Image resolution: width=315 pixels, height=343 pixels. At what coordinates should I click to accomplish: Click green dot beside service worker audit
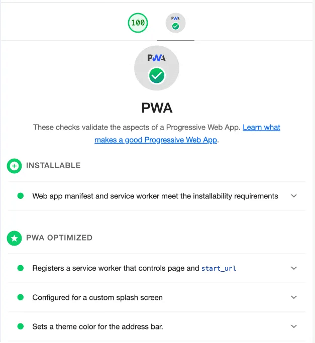(21, 268)
